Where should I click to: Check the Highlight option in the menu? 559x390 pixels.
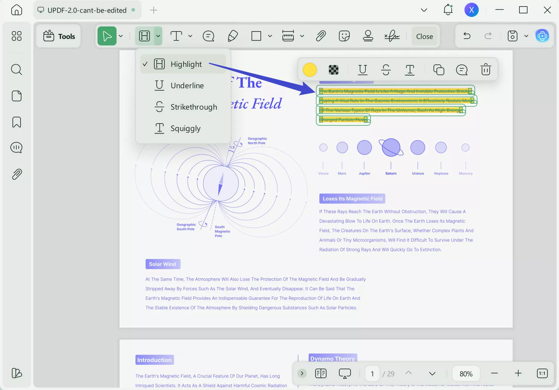click(x=183, y=64)
